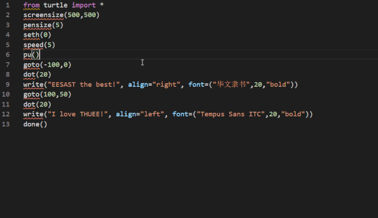Click the align="right" argument on line 9
378x218 pixels.
click(154, 84)
